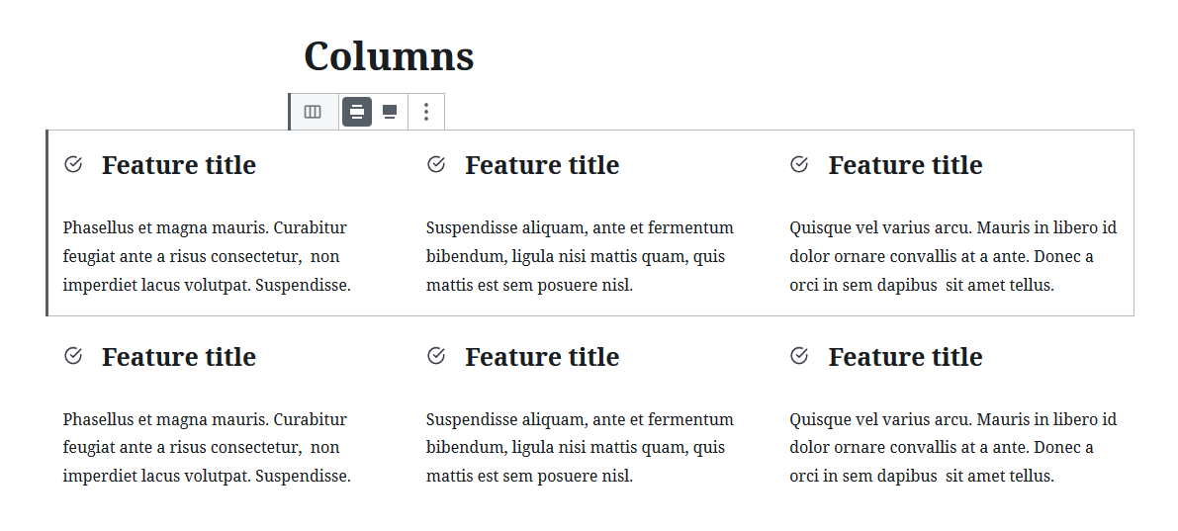Select Feature title heading above Suspendisse in selected block

point(542,165)
